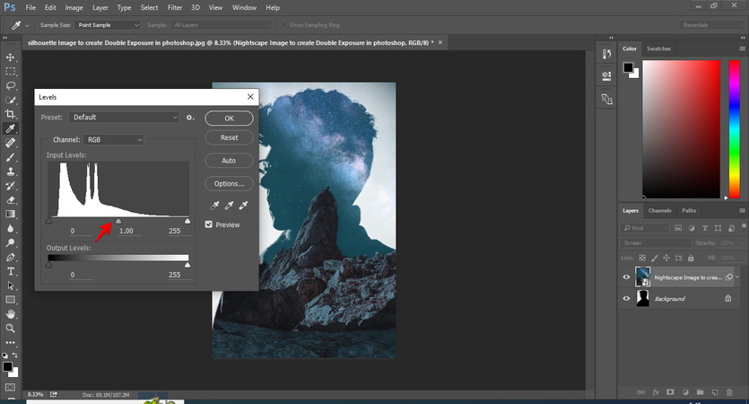Click the midtone input slider handle
This screenshot has width=749, height=404.
click(x=118, y=221)
